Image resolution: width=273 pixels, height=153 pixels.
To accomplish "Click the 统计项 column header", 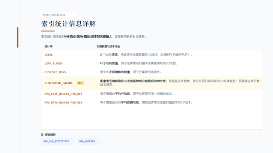I will pyautogui.click(x=48, y=46).
